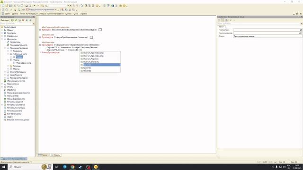Click the Windows Start button

pos(4,167)
